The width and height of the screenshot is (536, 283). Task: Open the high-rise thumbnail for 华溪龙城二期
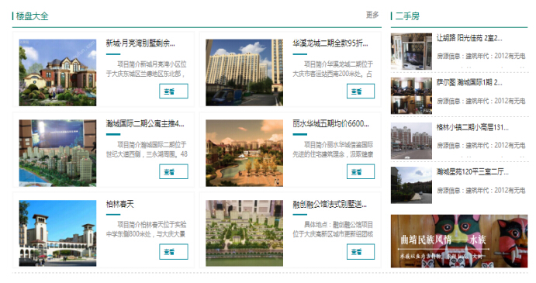tap(244, 72)
